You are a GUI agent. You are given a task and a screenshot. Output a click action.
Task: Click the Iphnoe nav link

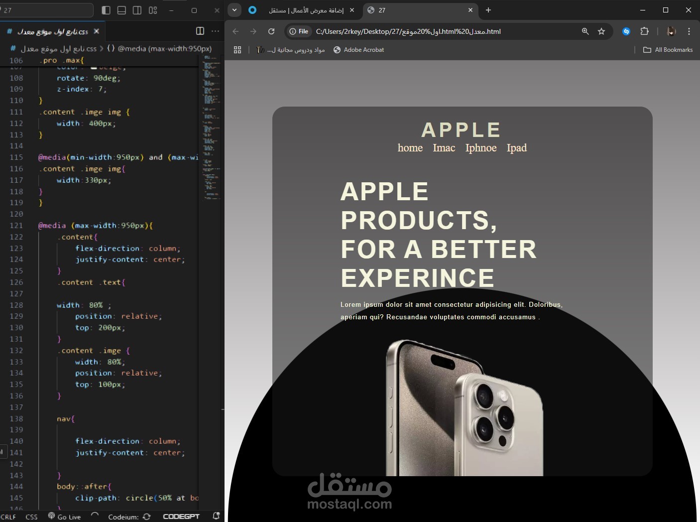[x=481, y=148]
